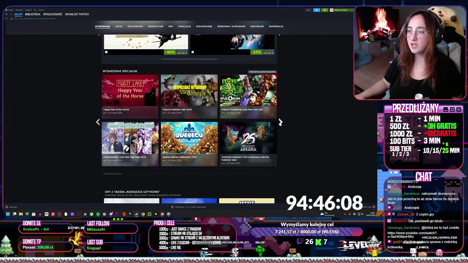Select the SYMULACJE category tab

click(x=184, y=26)
